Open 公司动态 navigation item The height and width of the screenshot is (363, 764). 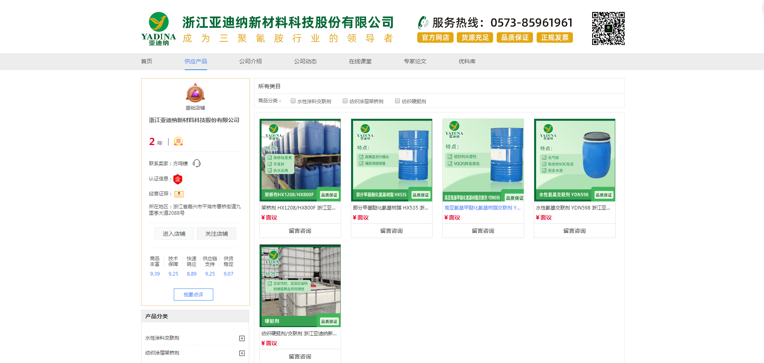[306, 61]
